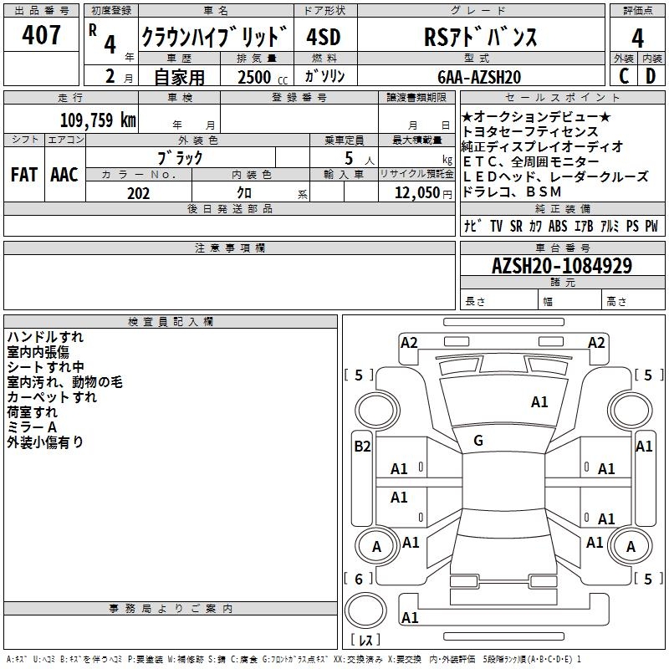This screenshot has width=669, height=669.
Task: Click the 評価点 header
Action: pos(637,10)
